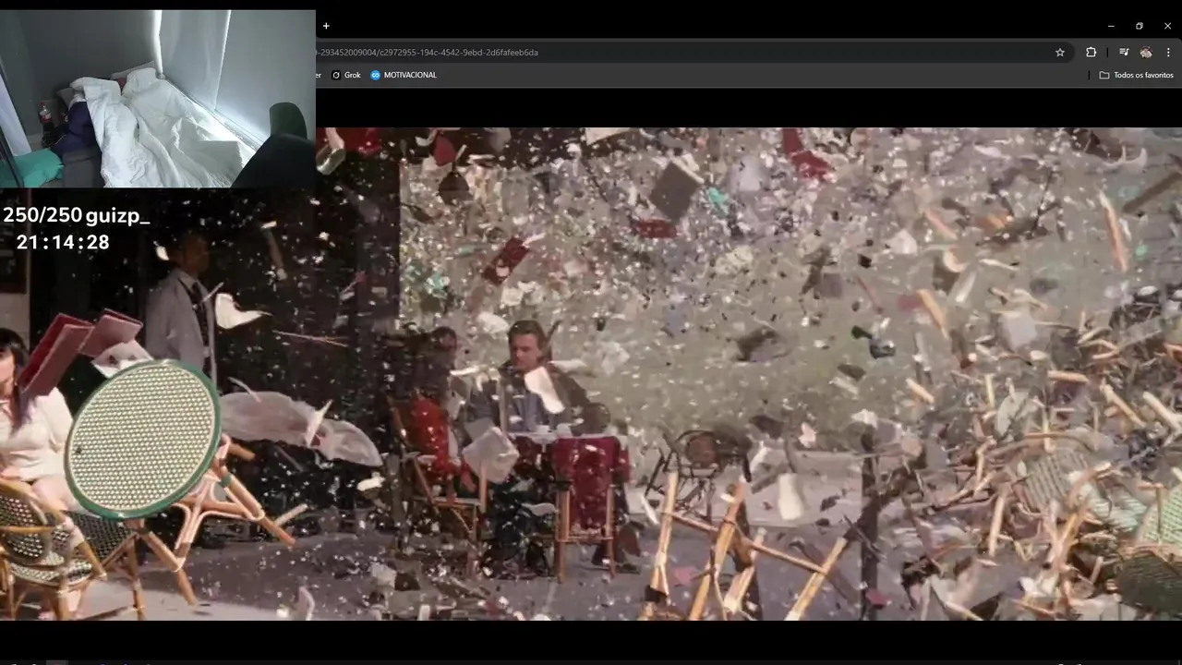The height and width of the screenshot is (665, 1182).
Task: Click the webcam overlay thumbnail
Action: (x=158, y=100)
